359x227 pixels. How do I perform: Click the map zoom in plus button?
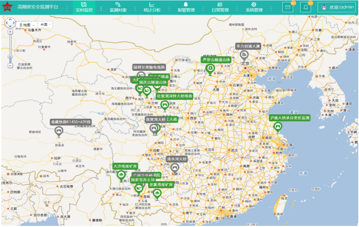[x=10, y=32]
